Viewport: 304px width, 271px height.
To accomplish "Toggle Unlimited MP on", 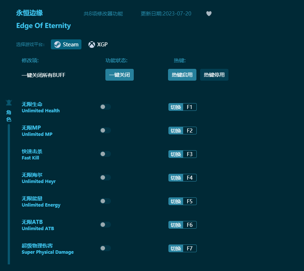I will point(105,130).
